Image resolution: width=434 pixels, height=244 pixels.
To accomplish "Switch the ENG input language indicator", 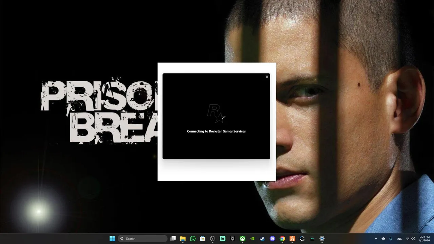I will click(399, 239).
